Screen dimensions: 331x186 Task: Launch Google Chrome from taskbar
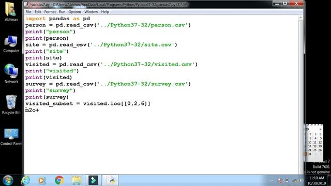pyautogui.click(x=59, y=180)
